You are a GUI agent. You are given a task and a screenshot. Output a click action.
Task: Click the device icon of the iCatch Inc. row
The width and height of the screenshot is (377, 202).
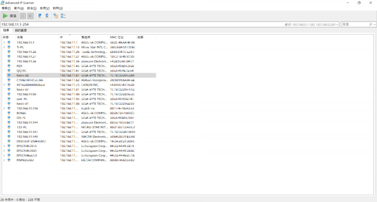tap(9, 108)
